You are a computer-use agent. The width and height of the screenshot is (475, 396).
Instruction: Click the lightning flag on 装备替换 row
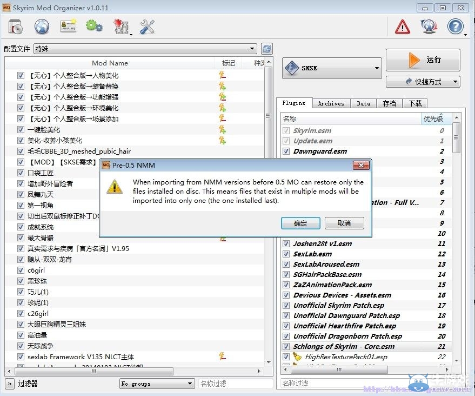coord(222,86)
